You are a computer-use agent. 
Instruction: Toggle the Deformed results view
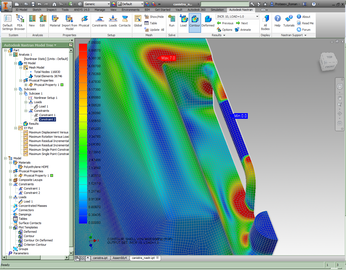[208, 21]
